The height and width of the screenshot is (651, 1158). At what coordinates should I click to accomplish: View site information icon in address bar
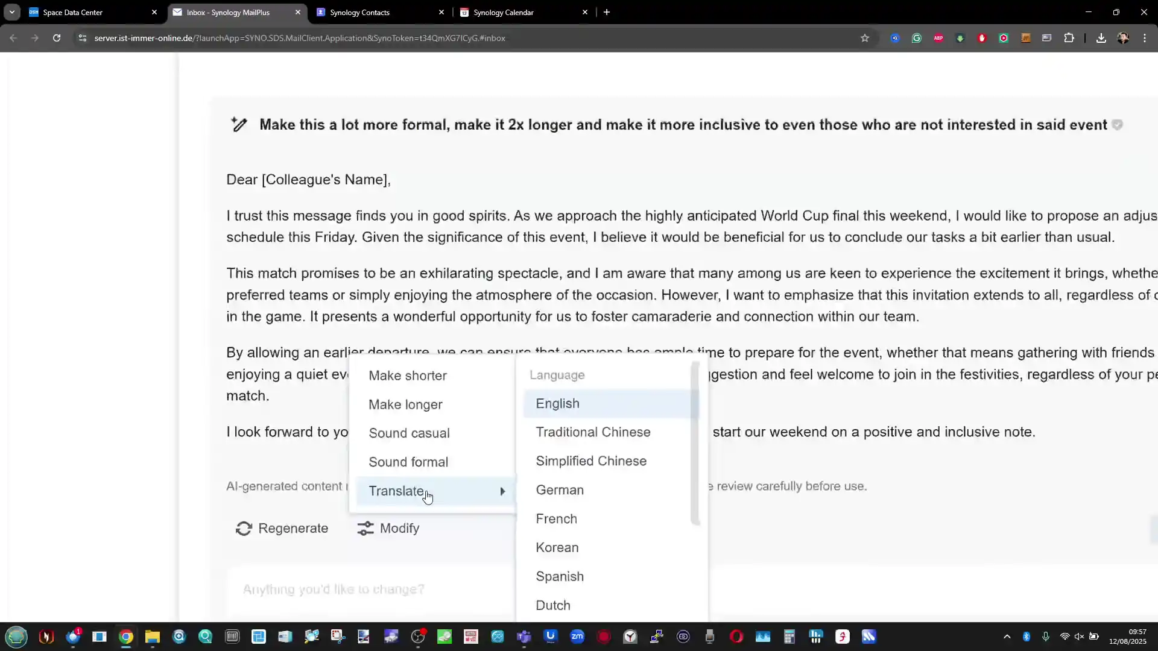[x=83, y=38]
